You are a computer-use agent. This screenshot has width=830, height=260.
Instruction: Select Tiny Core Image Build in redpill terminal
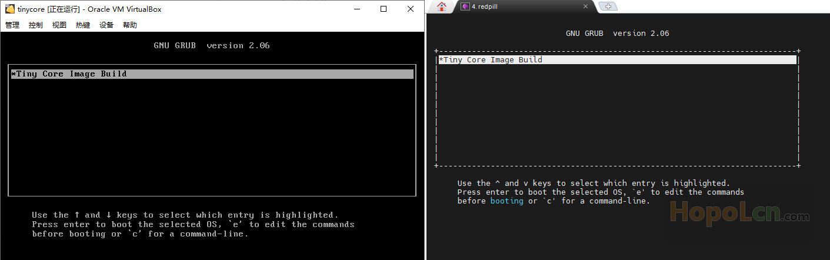click(x=618, y=60)
